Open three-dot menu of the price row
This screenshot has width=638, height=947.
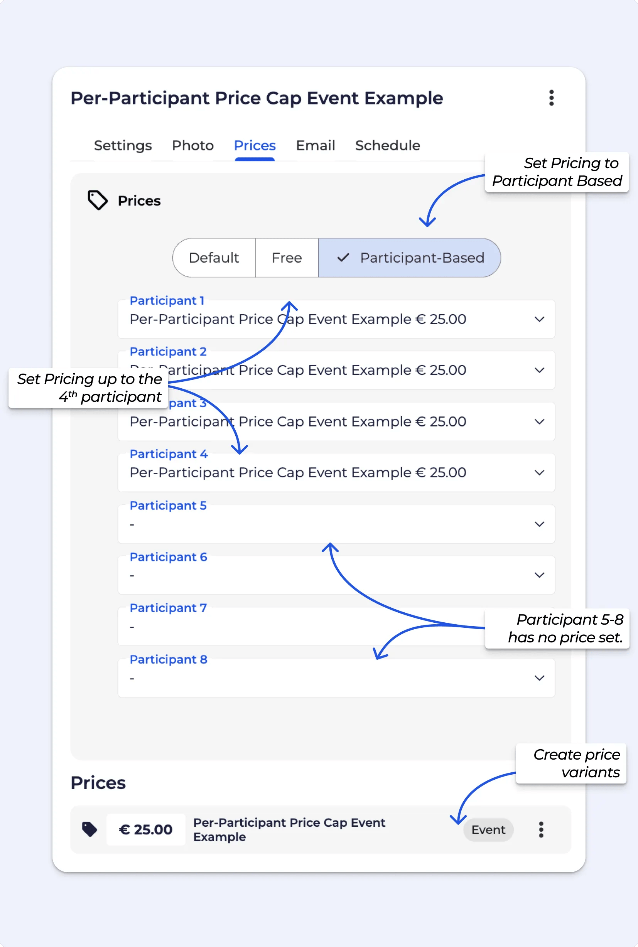click(x=540, y=829)
